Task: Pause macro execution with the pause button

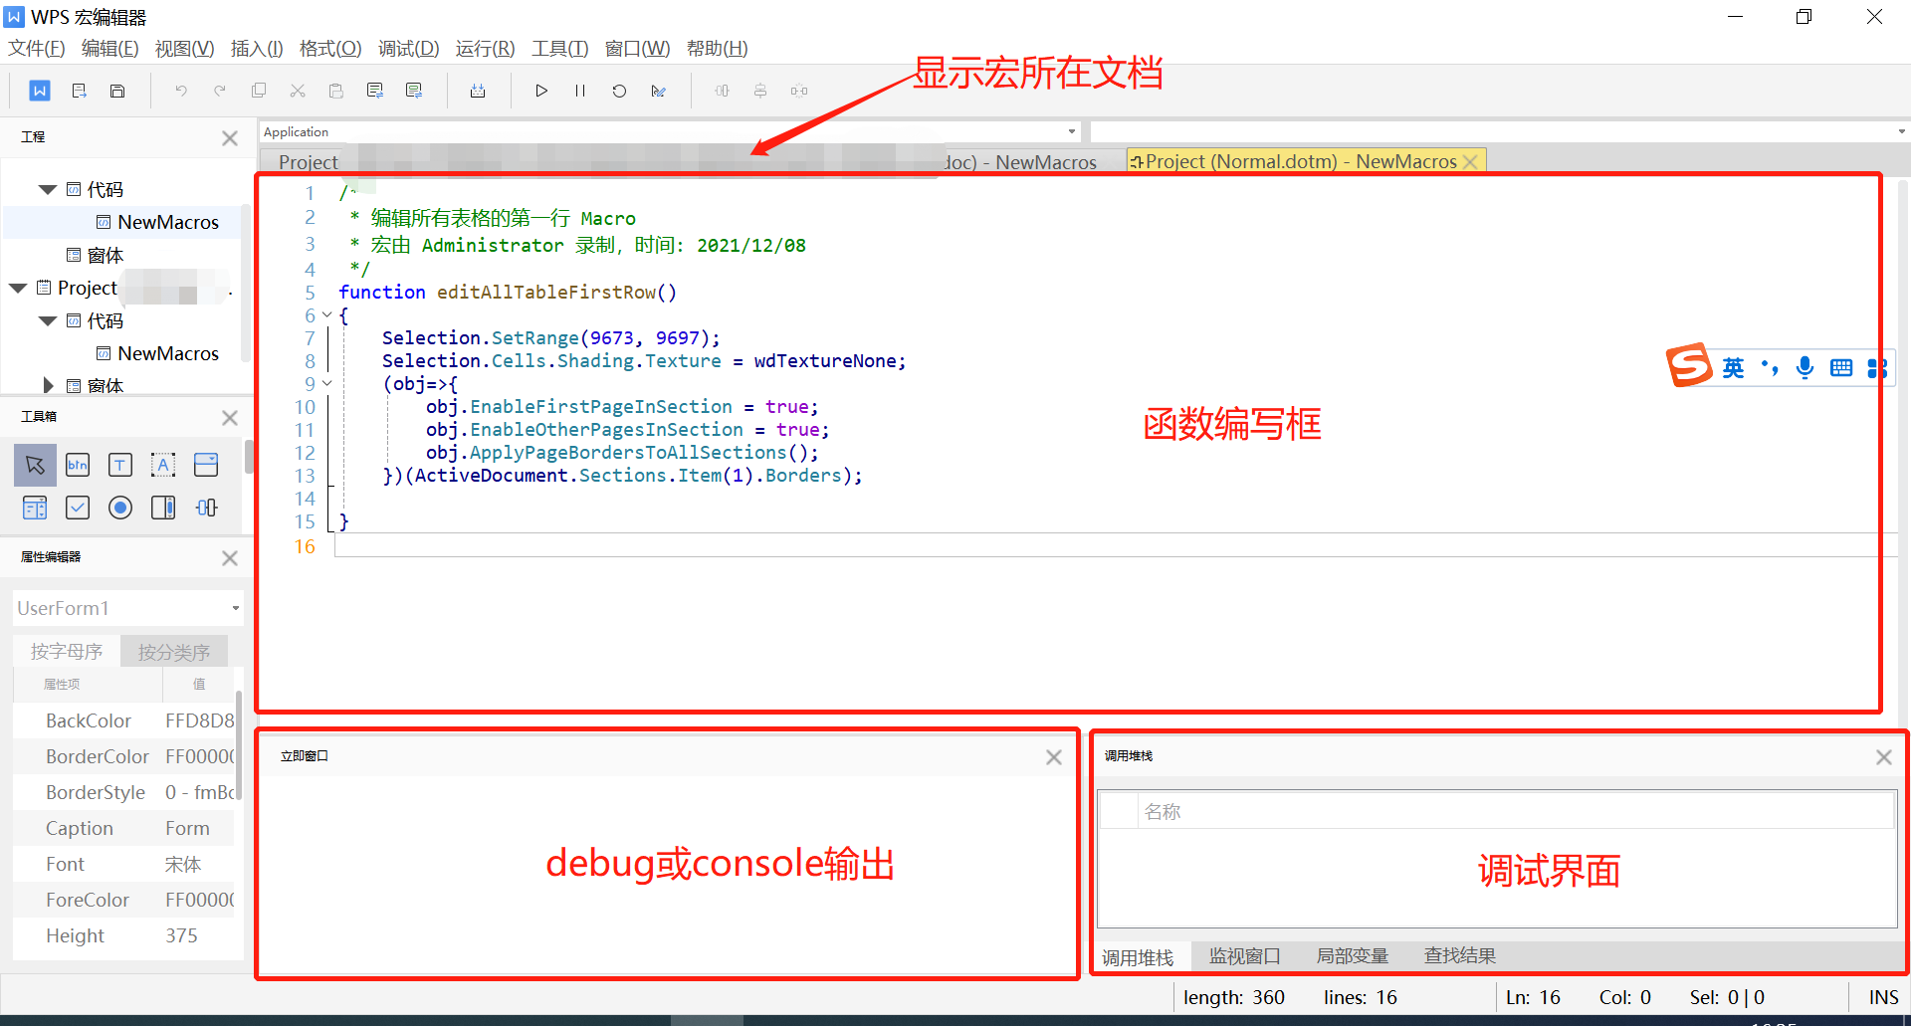Action: 580,91
